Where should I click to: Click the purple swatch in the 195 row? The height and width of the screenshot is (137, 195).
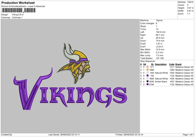tap(148, 76)
